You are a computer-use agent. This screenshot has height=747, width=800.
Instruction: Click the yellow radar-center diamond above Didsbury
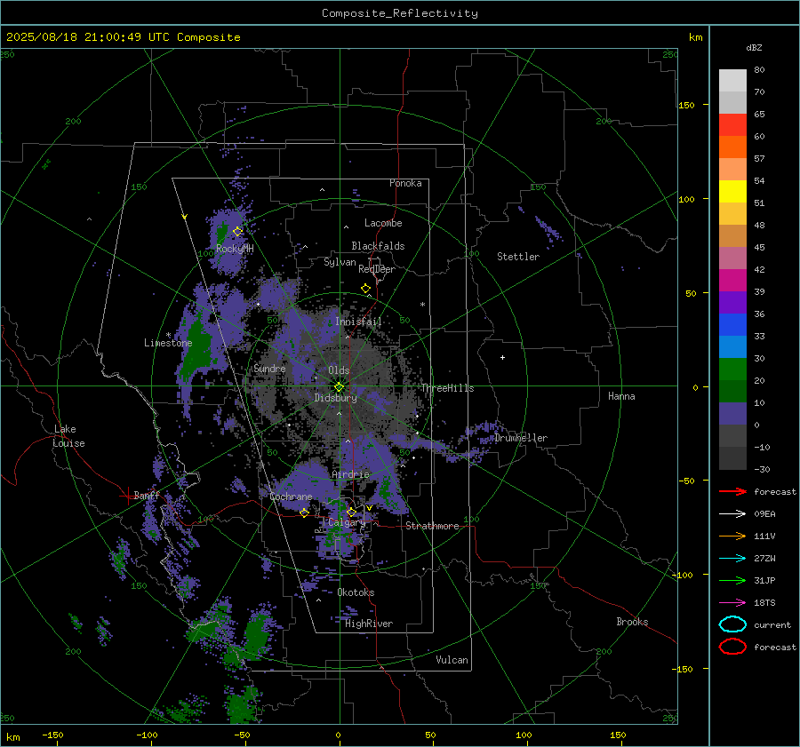point(339,387)
